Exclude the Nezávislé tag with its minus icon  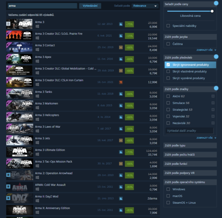(213, 123)
